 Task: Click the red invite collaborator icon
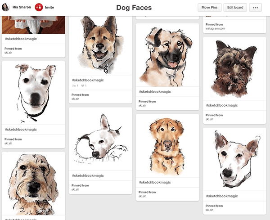tap(39, 7)
